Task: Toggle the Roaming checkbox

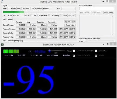Action: point(61,15)
